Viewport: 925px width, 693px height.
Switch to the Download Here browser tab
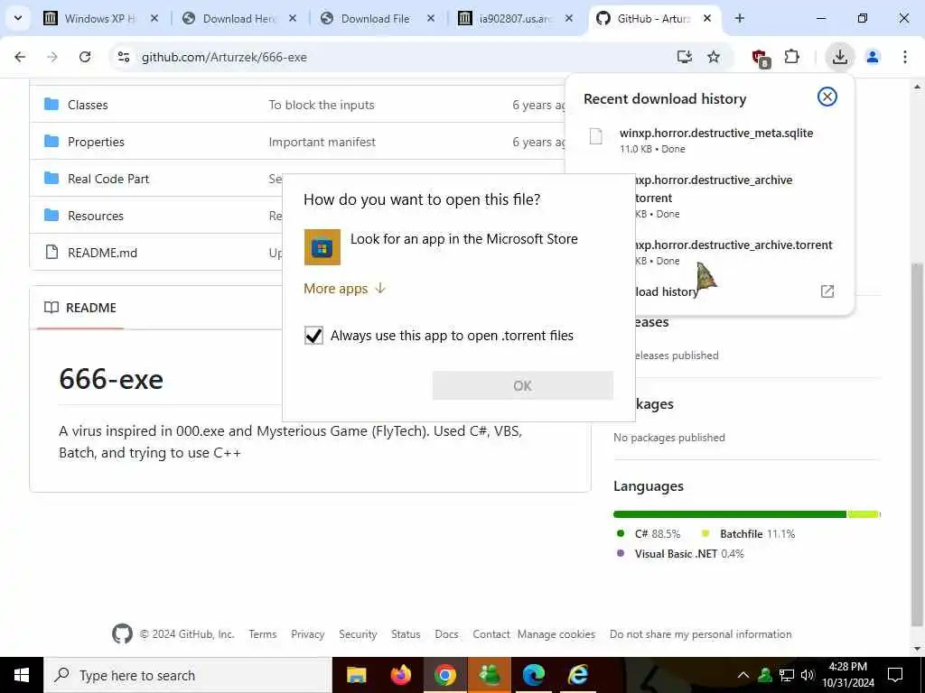(238, 18)
